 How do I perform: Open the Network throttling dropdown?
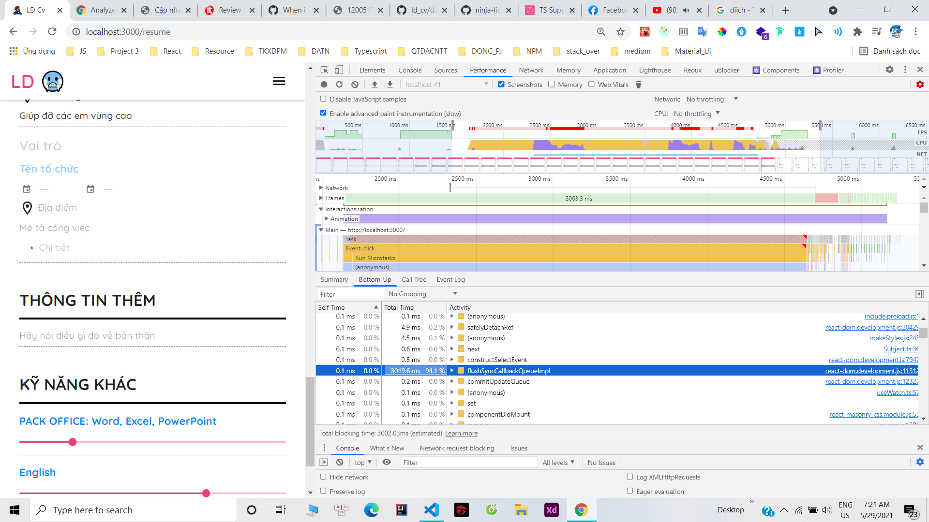pyautogui.click(x=711, y=99)
